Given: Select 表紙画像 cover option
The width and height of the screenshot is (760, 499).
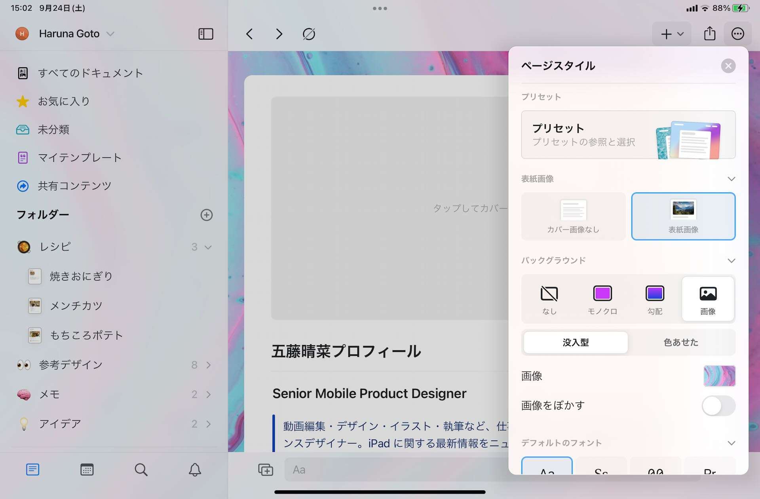Looking at the screenshot, I should [683, 216].
